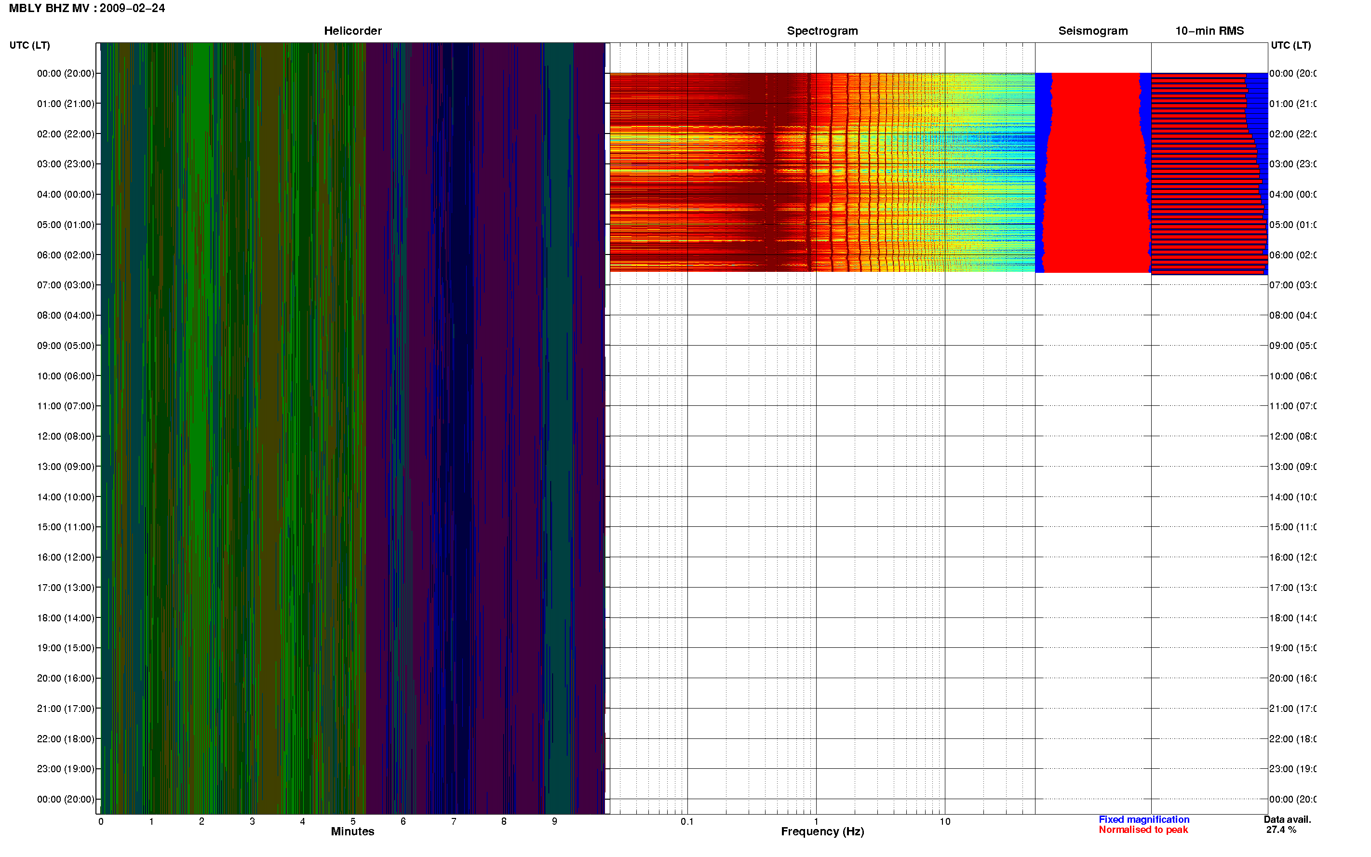Click left axis label '04:00 (00:00)'
Screen dimensions: 1371x857
(x=66, y=194)
